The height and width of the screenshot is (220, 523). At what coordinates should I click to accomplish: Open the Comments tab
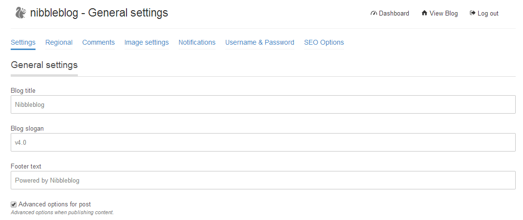[98, 42]
